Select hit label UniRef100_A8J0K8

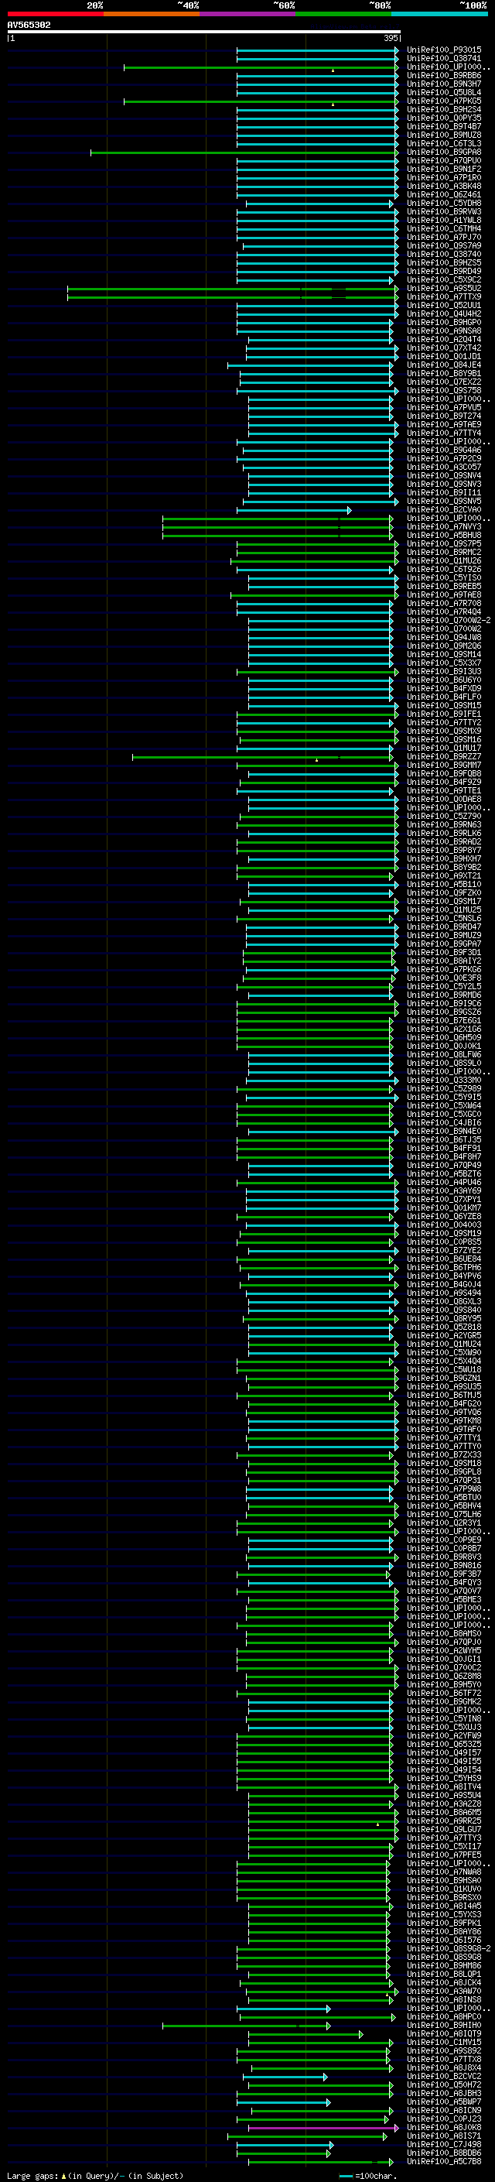pyautogui.click(x=444, y=2128)
